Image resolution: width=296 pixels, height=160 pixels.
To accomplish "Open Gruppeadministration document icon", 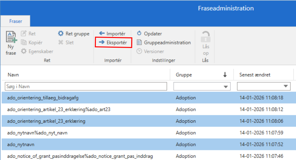I will coord(139,42).
